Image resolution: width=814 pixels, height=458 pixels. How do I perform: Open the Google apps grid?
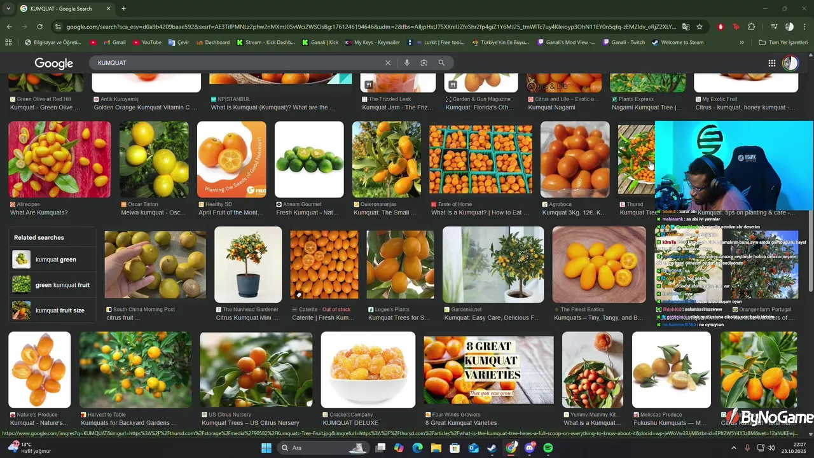(771, 63)
